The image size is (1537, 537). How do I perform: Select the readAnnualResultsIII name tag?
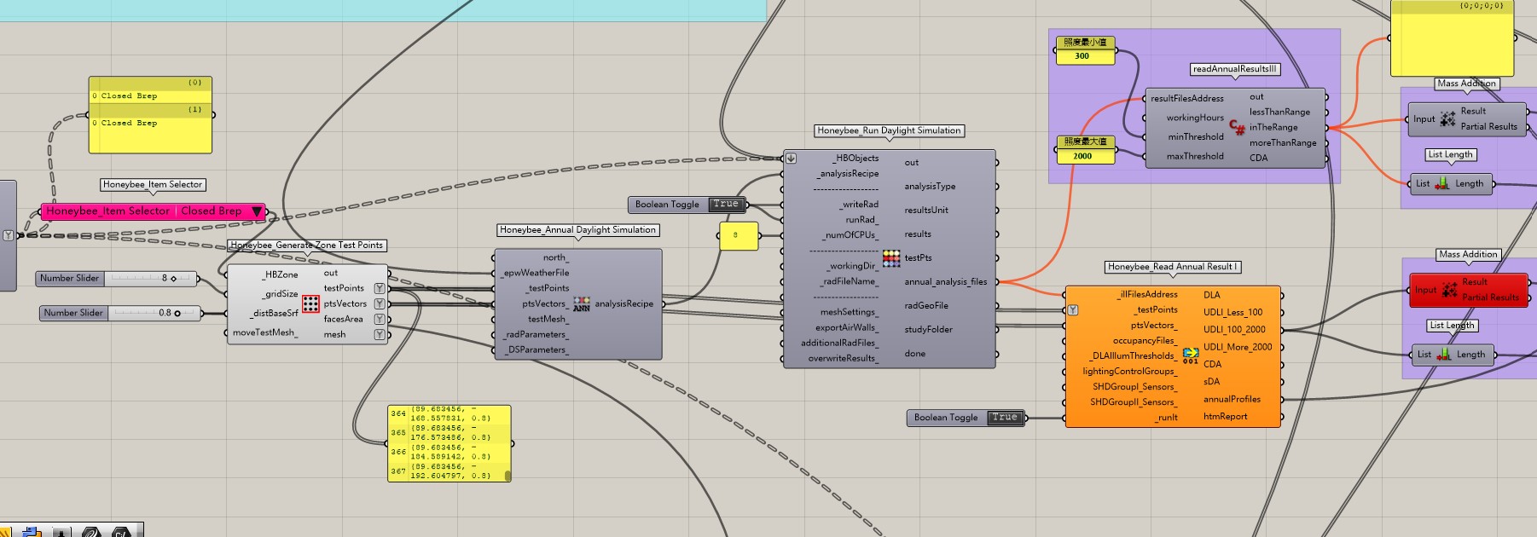point(1235,69)
